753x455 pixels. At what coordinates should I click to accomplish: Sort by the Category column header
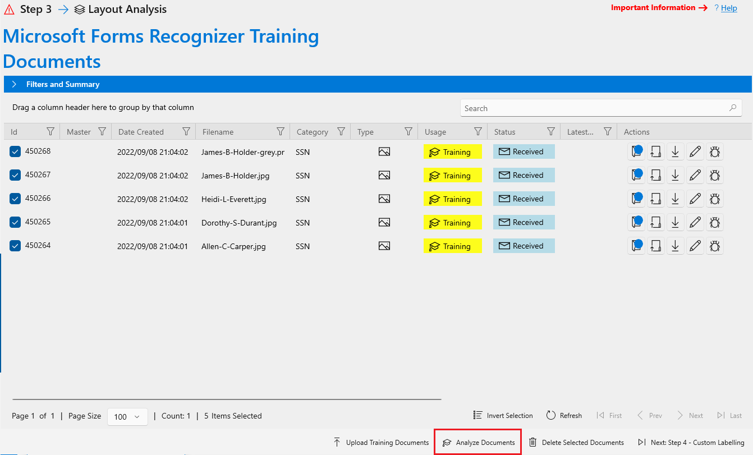click(313, 132)
